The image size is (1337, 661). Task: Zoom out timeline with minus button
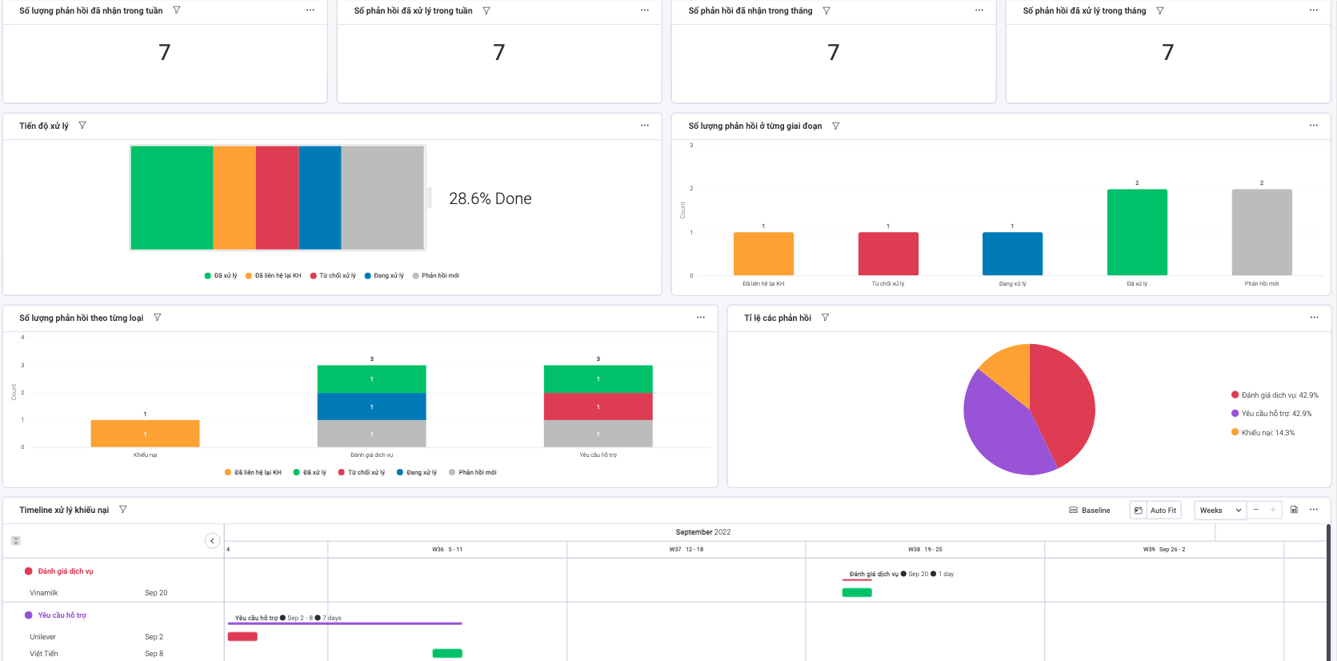point(1255,510)
